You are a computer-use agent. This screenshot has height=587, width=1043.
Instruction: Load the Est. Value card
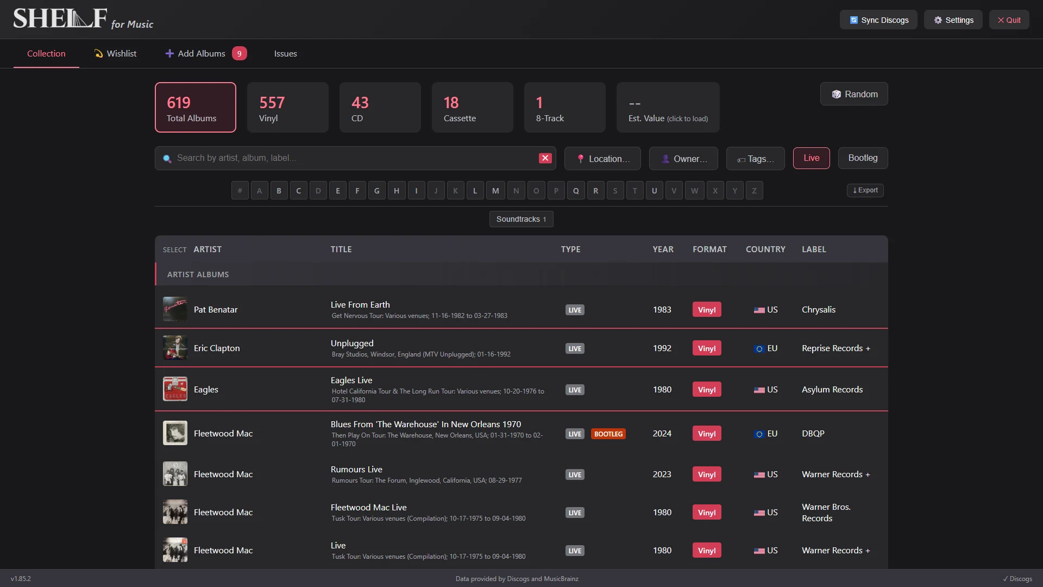pos(668,108)
